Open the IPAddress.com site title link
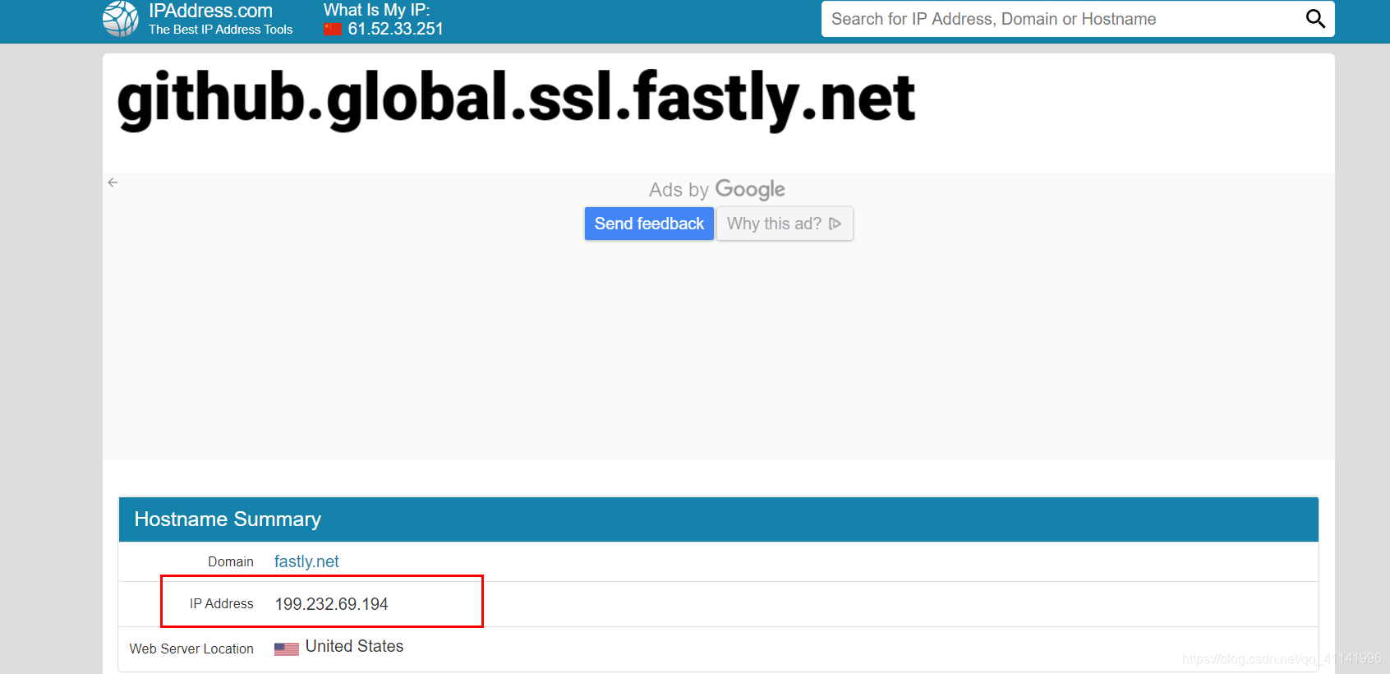This screenshot has width=1390, height=674. click(210, 11)
